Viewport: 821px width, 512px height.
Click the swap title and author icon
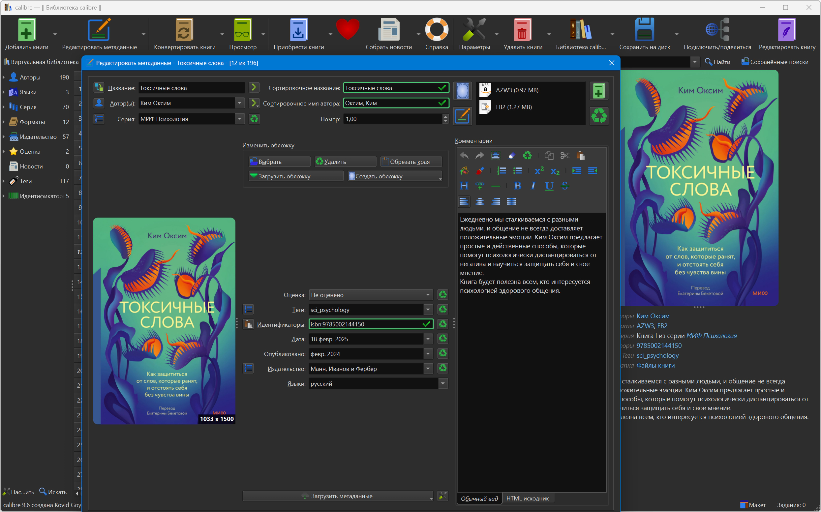(99, 88)
